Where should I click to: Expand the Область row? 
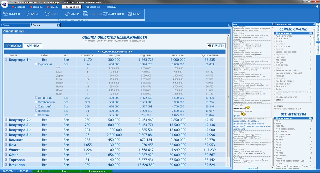pos(36,115)
